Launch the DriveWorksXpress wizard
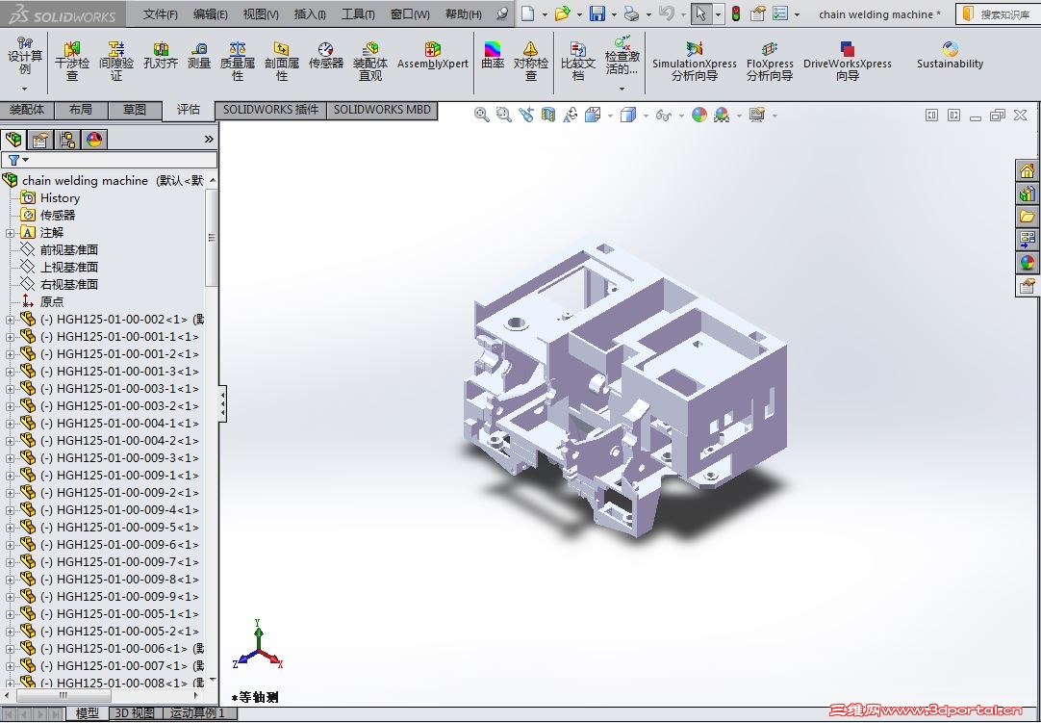 click(848, 61)
